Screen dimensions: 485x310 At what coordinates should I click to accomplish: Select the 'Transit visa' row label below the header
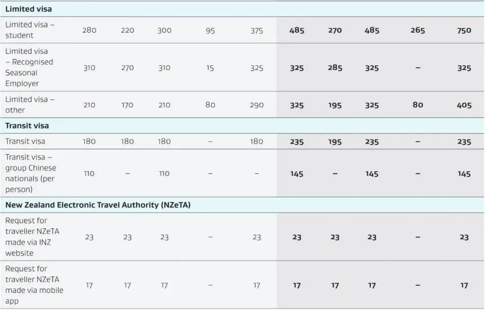click(25, 142)
